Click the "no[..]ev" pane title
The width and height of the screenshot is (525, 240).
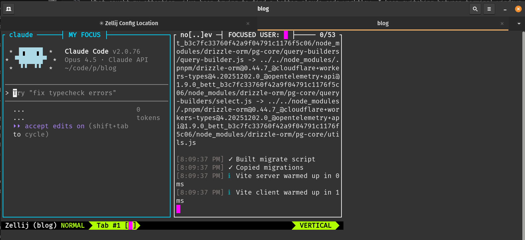(x=196, y=35)
